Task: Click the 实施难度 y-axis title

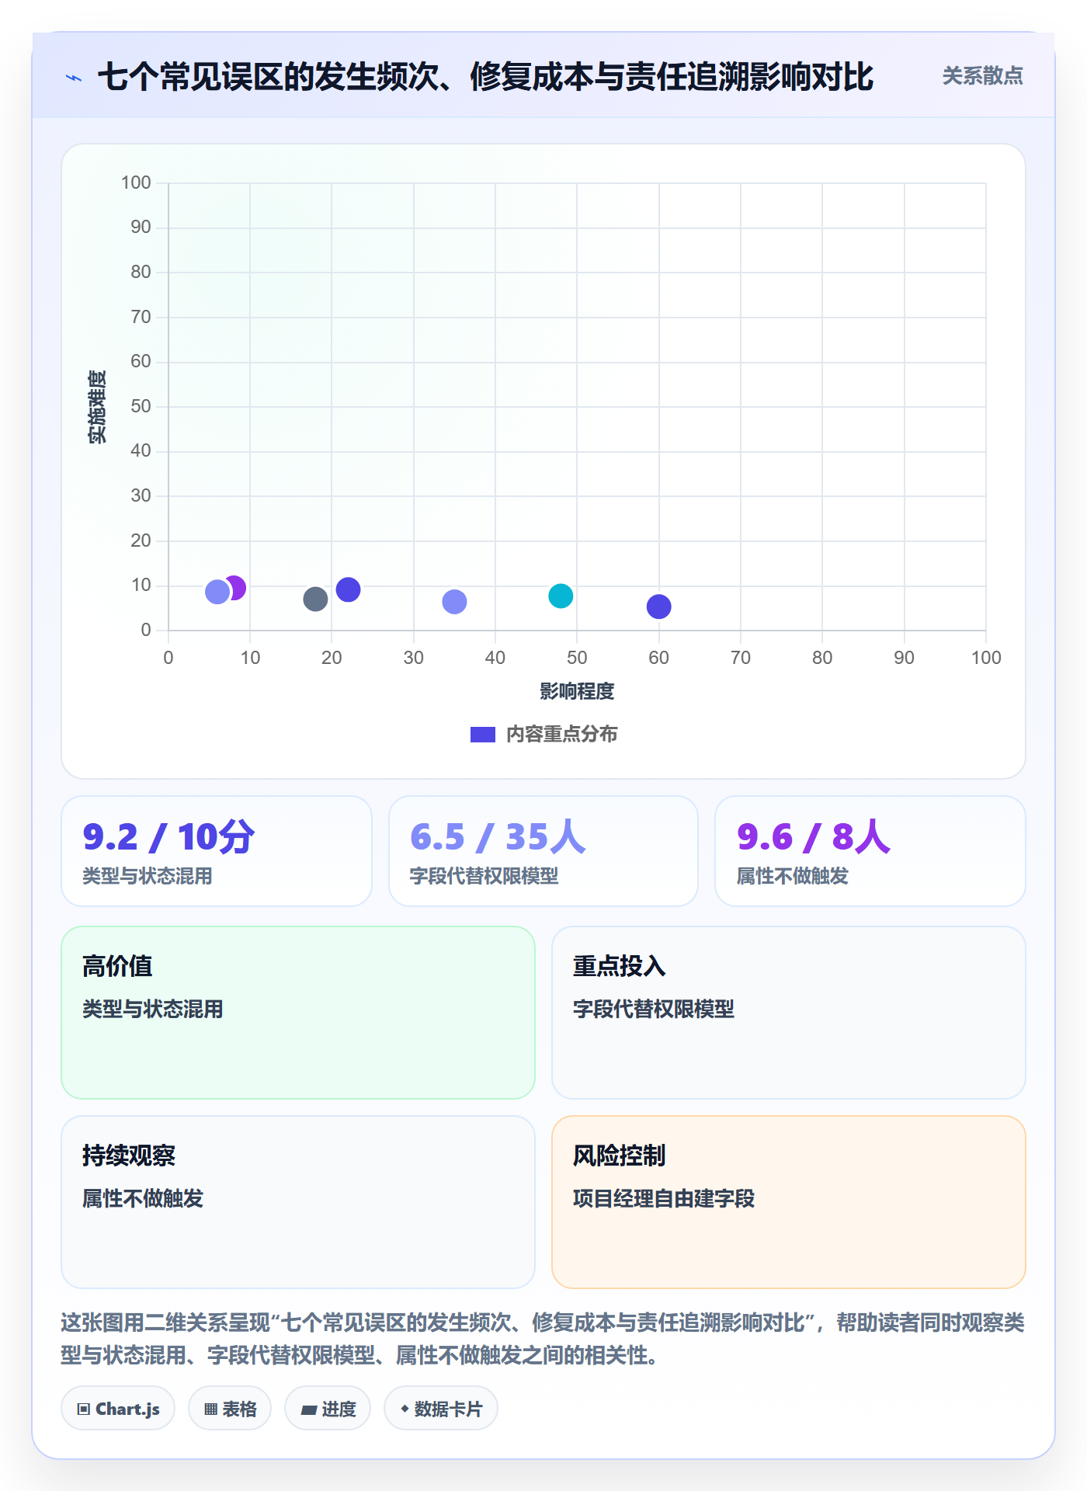Action: coord(97,407)
